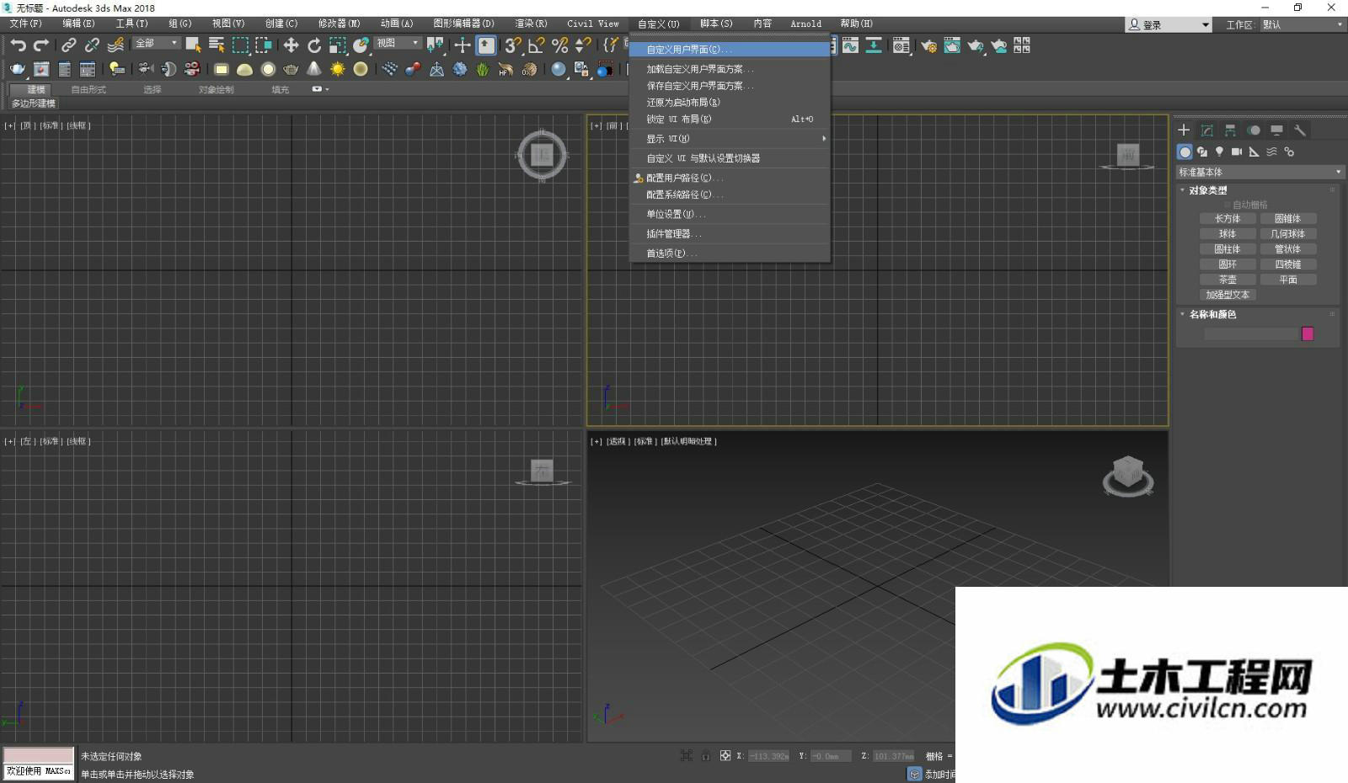Select the Cameras category icon

[1237, 152]
